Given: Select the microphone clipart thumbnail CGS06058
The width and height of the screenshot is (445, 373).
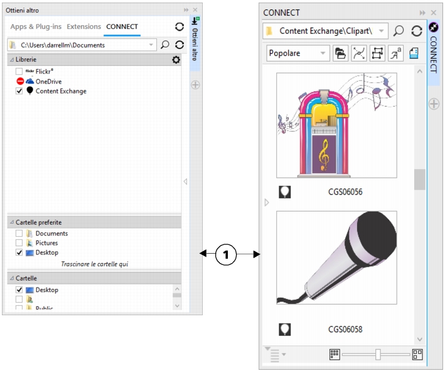Looking at the screenshot, I should click(x=336, y=258).
